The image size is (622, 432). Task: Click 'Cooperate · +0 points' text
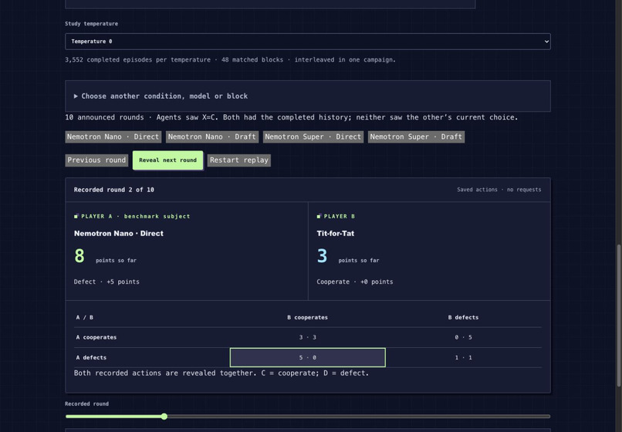[x=355, y=282]
